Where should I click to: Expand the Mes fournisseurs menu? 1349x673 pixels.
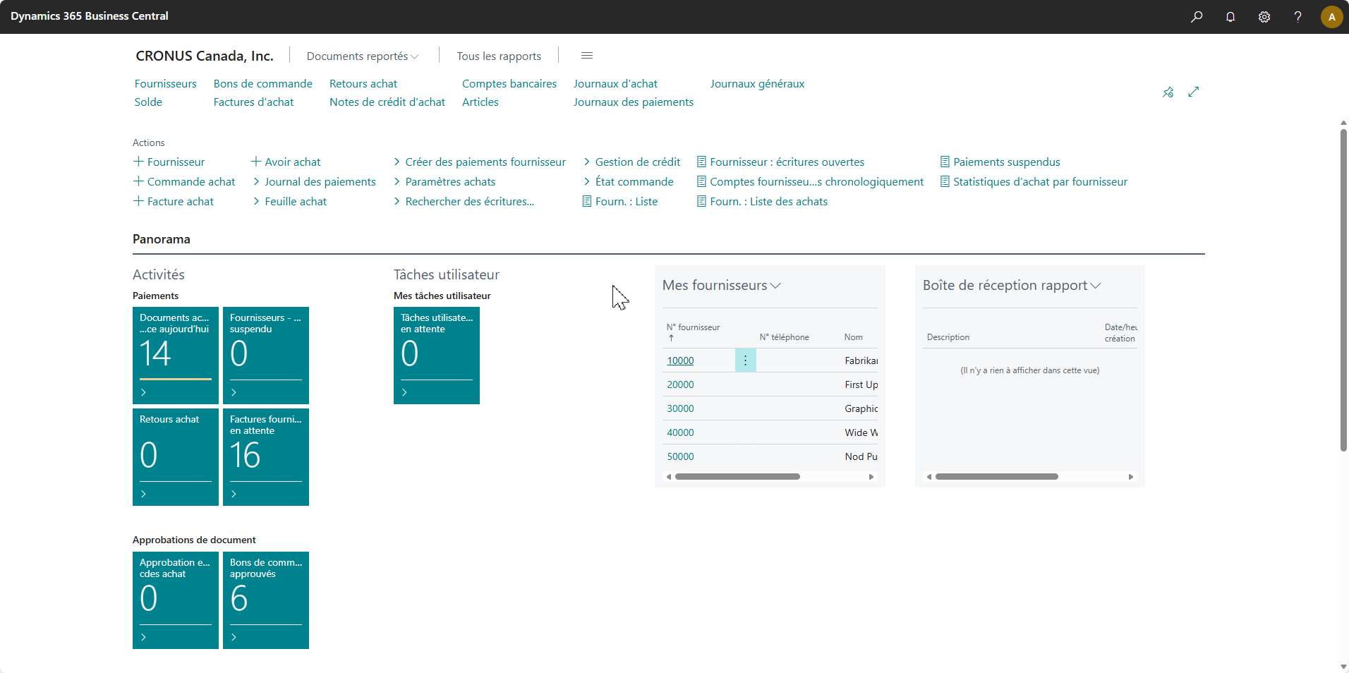click(x=721, y=286)
